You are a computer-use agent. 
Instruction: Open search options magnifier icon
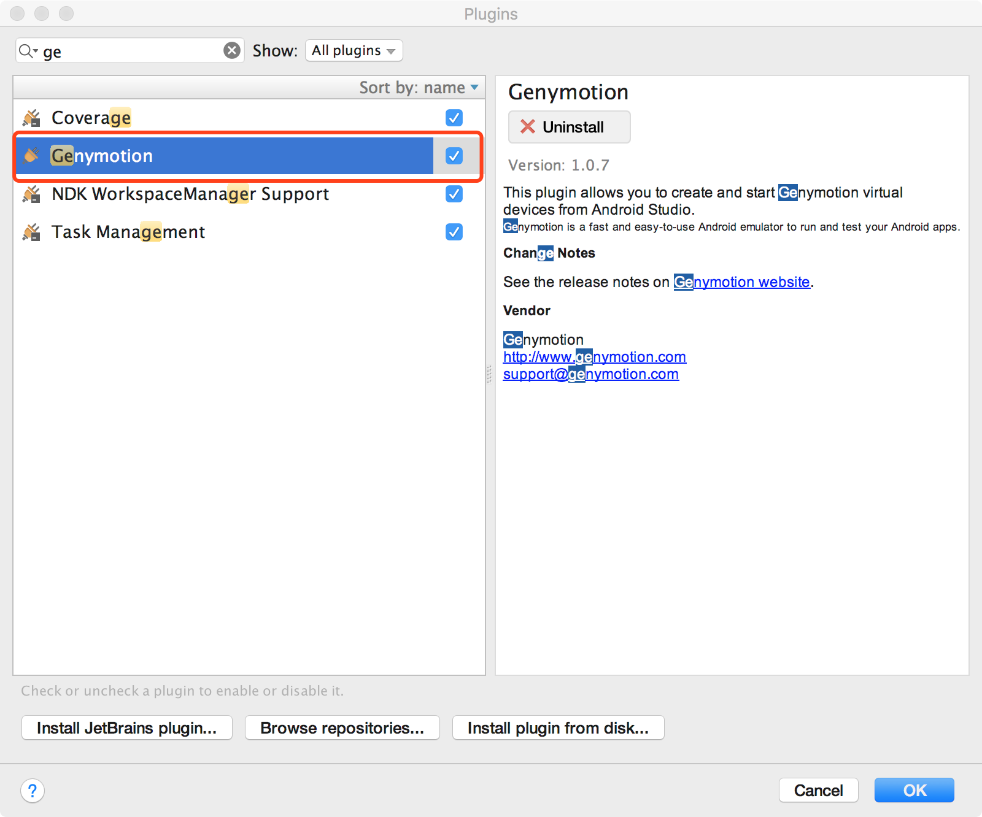[x=28, y=51]
